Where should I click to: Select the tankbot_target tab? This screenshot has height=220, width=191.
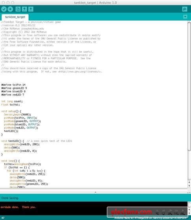(x=15, y=17)
